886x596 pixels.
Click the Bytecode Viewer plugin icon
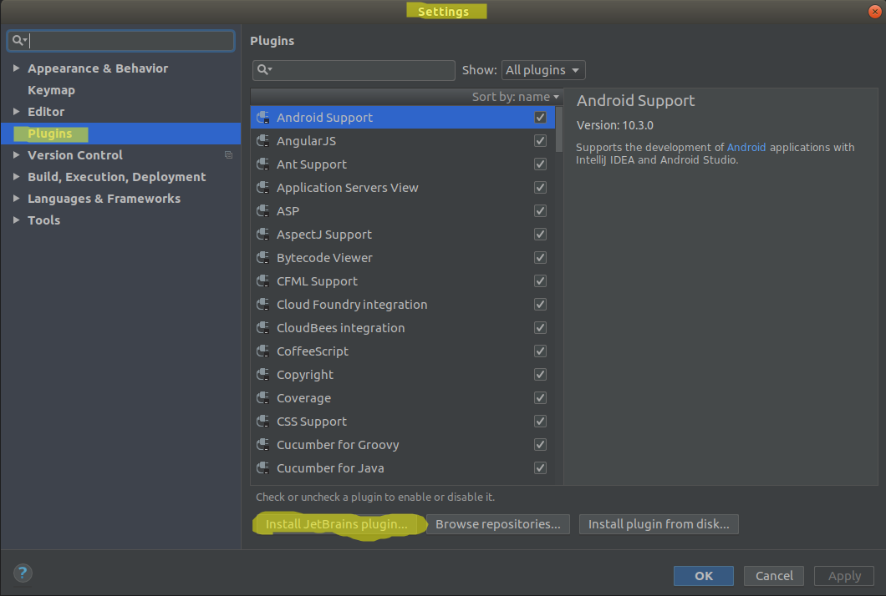(x=262, y=258)
